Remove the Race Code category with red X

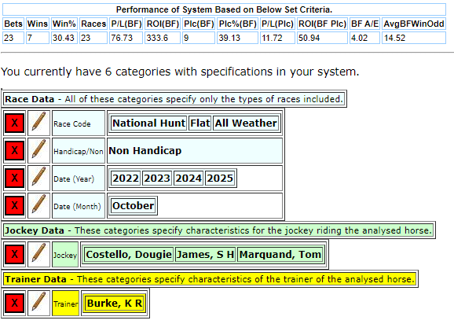(14, 123)
